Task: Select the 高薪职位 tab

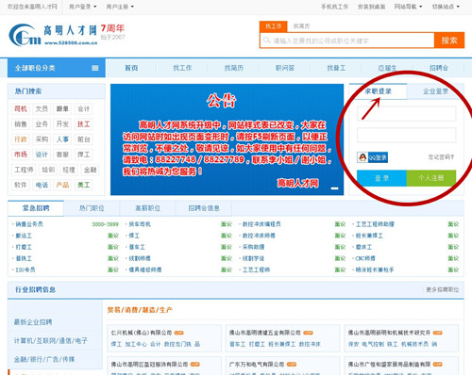Action: [x=147, y=208]
